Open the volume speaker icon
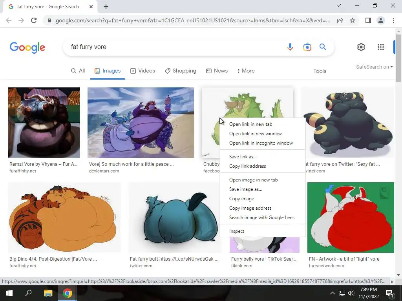This screenshot has height=301, width=402. [x=351, y=293]
